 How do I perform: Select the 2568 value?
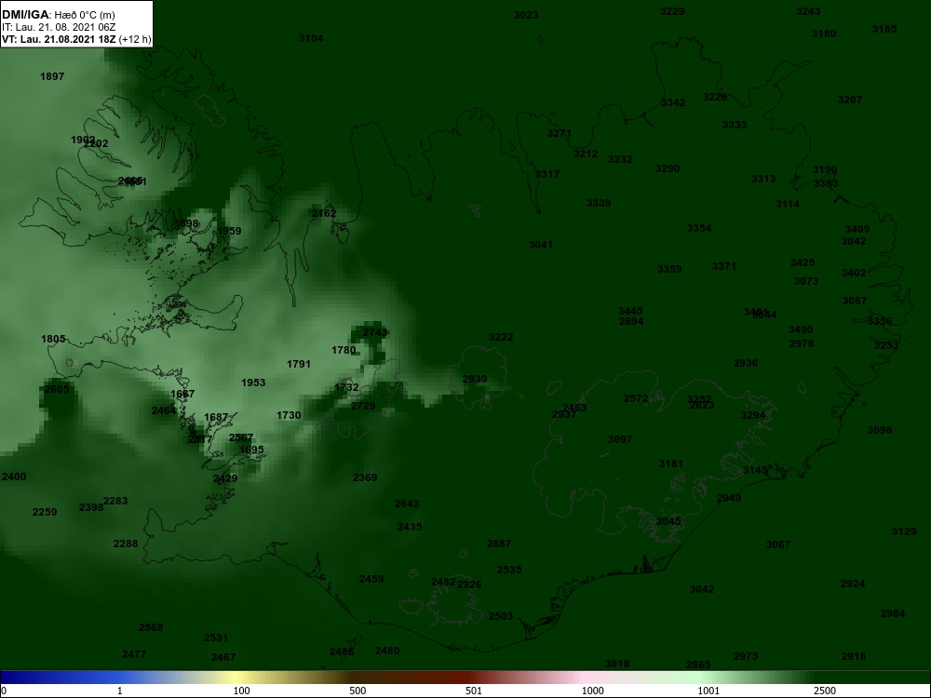pyautogui.click(x=151, y=627)
